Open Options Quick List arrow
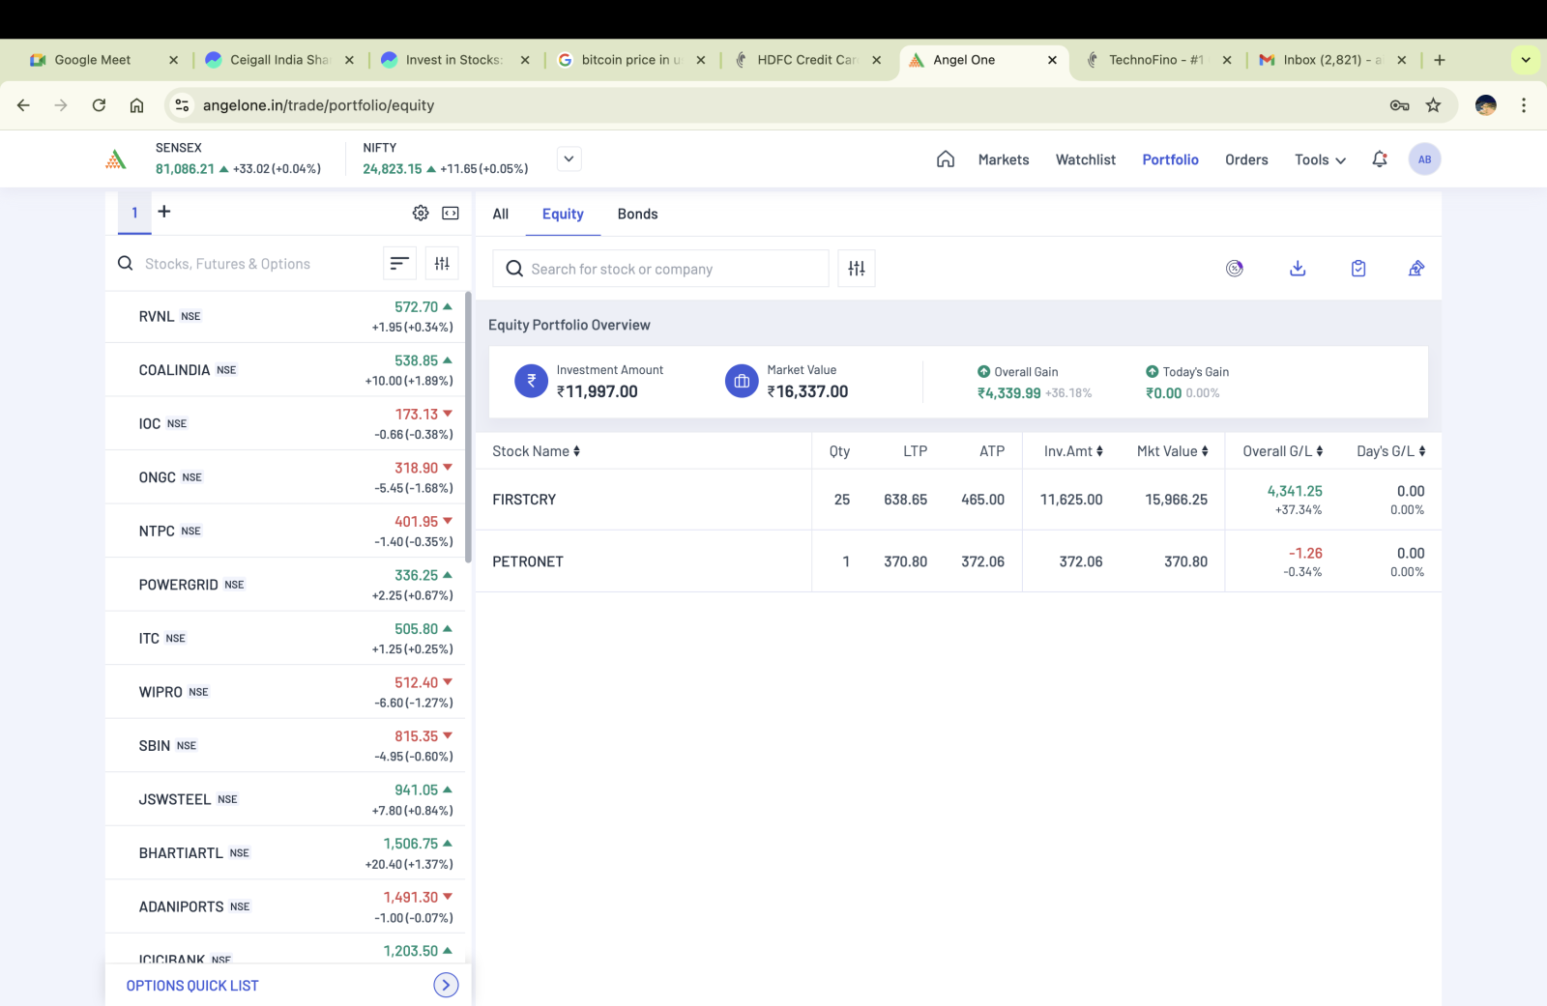Screen dimensions: 1547x1006 446,985
